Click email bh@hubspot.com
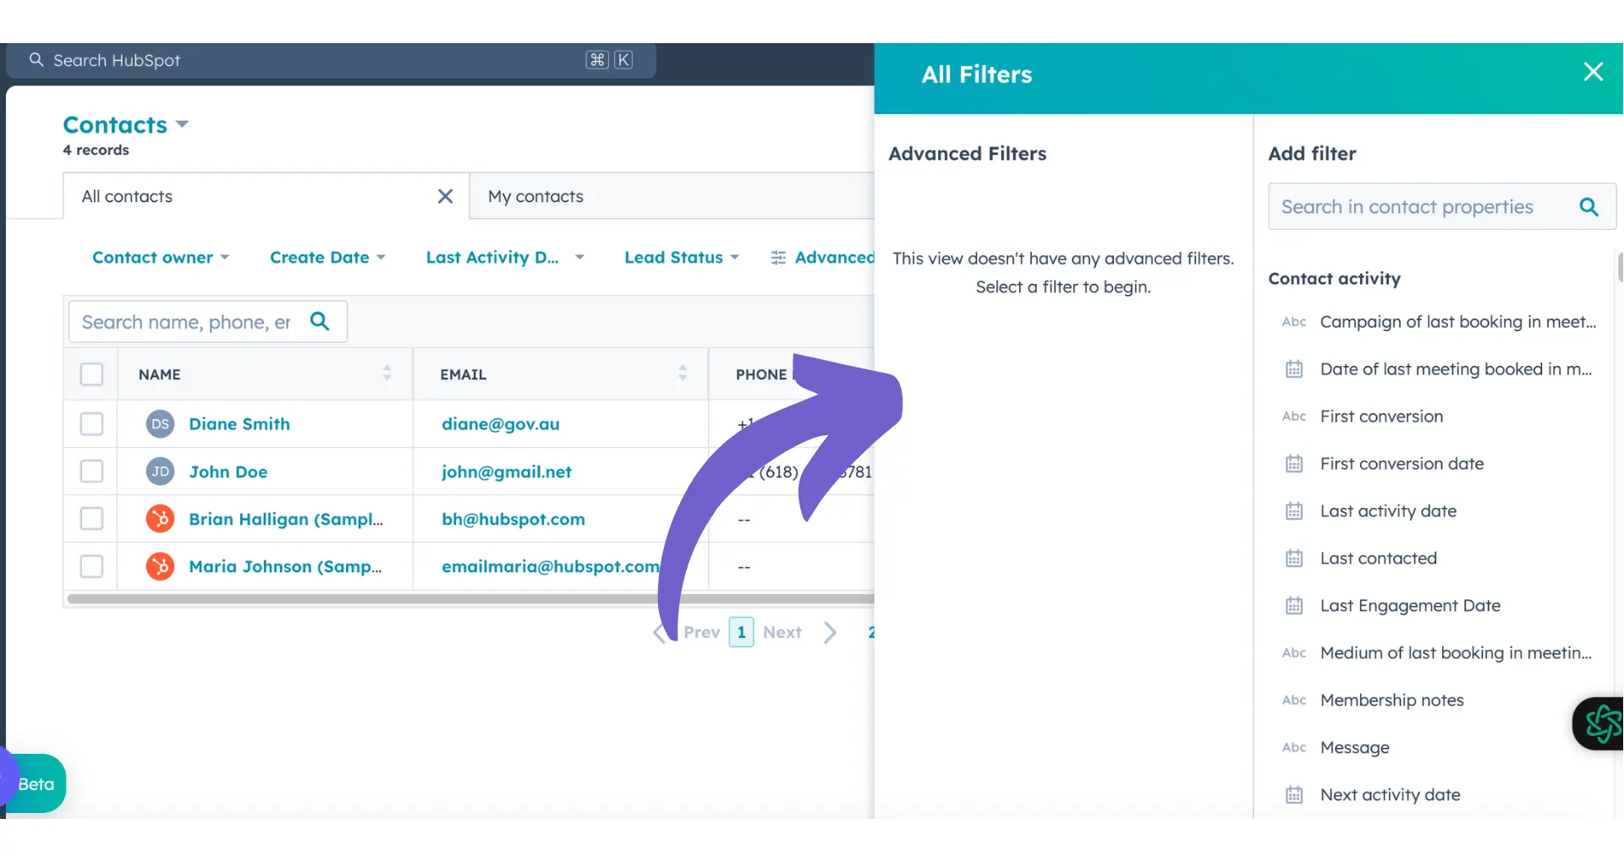The height and width of the screenshot is (862, 1624). [513, 519]
